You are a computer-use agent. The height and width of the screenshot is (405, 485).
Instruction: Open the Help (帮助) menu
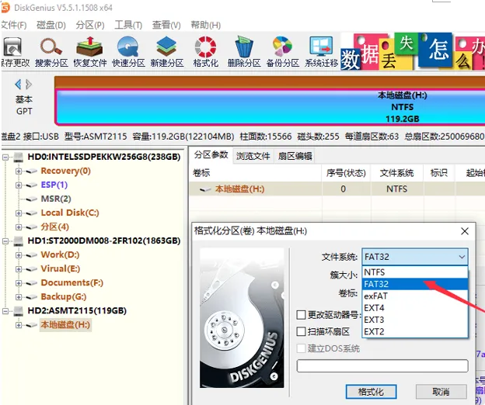206,25
